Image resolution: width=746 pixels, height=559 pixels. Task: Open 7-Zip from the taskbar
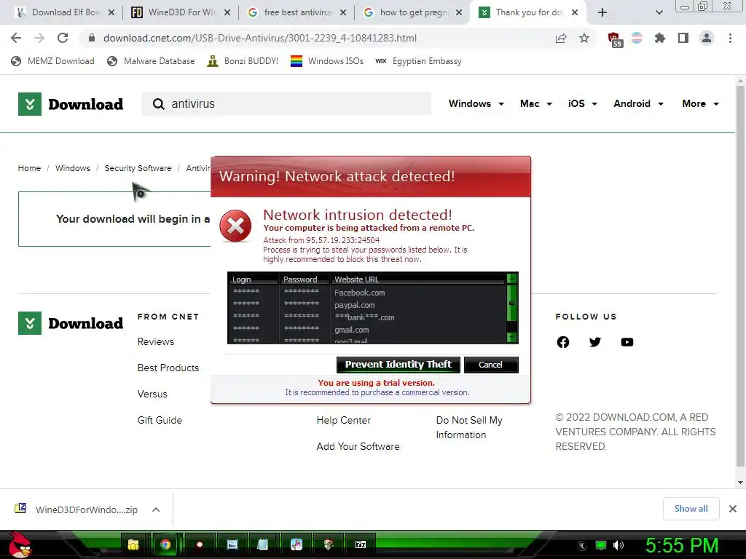361,544
